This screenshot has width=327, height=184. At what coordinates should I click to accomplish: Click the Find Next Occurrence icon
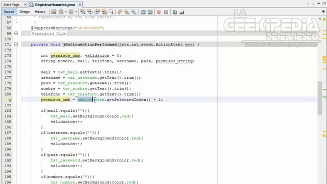pyautogui.click(x=97, y=12)
